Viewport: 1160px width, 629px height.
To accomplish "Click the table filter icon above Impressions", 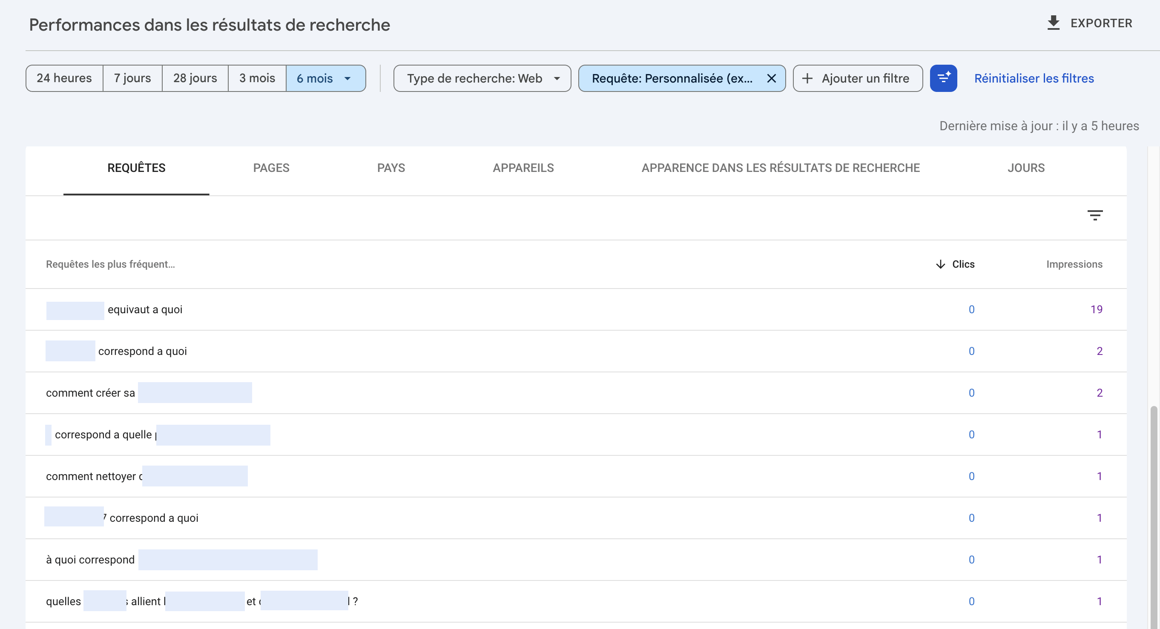I will (x=1096, y=215).
